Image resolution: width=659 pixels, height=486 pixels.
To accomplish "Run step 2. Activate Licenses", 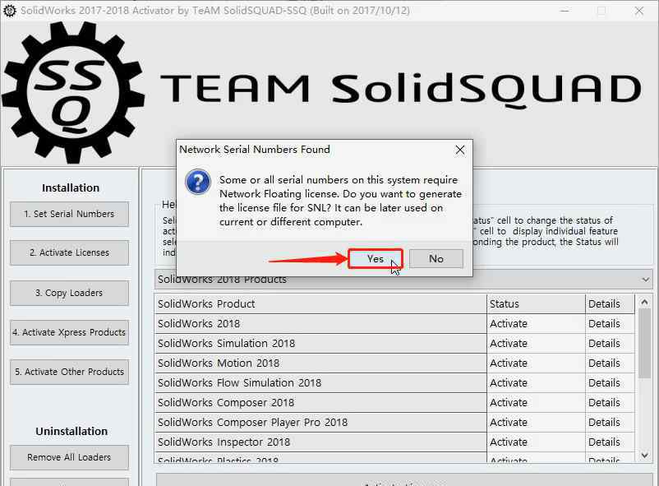I will tap(69, 252).
